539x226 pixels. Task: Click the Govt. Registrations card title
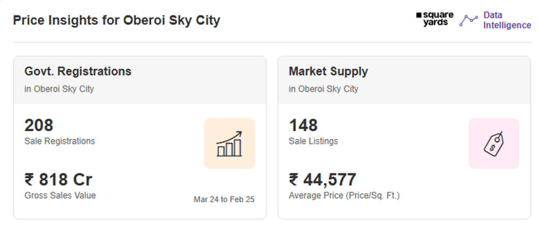(78, 71)
